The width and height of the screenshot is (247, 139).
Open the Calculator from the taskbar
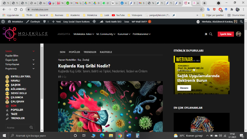coord(137,136)
